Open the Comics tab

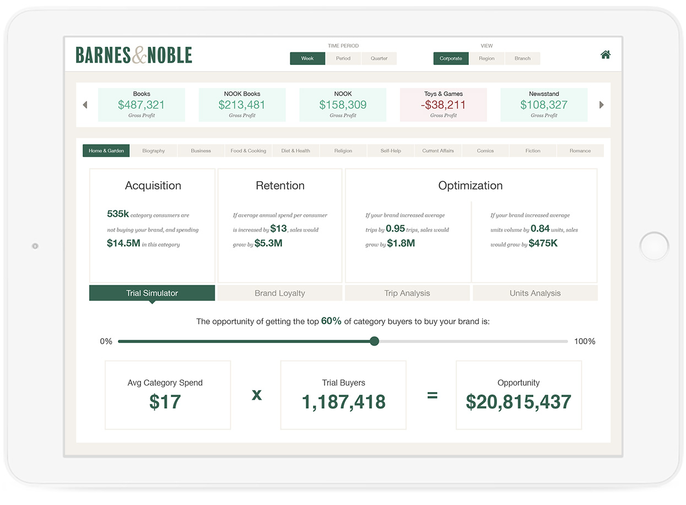(485, 151)
